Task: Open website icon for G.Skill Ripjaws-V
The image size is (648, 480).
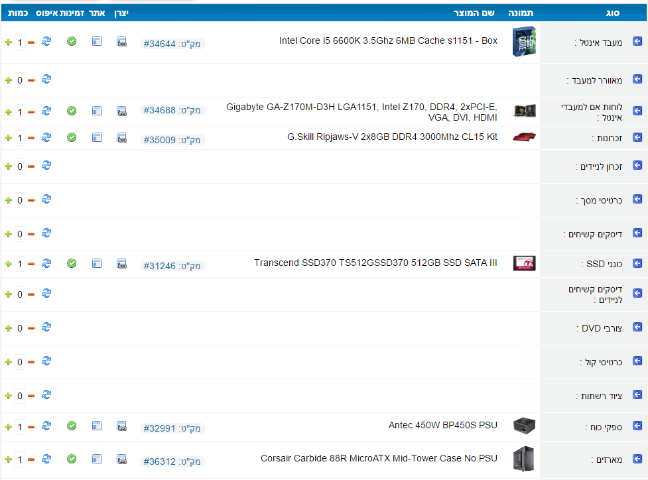Action: pos(97,137)
